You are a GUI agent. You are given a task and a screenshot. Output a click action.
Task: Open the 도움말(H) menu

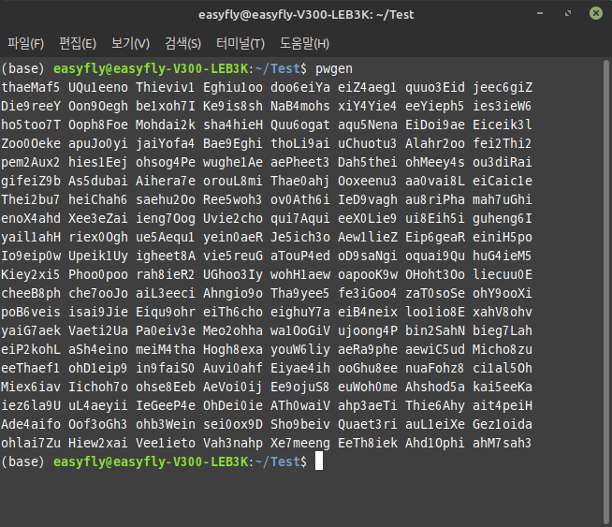pos(304,43)
